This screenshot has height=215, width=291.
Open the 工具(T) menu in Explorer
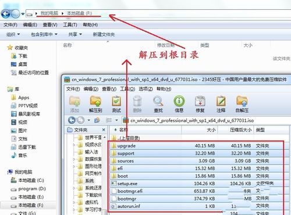click(70, 25)
